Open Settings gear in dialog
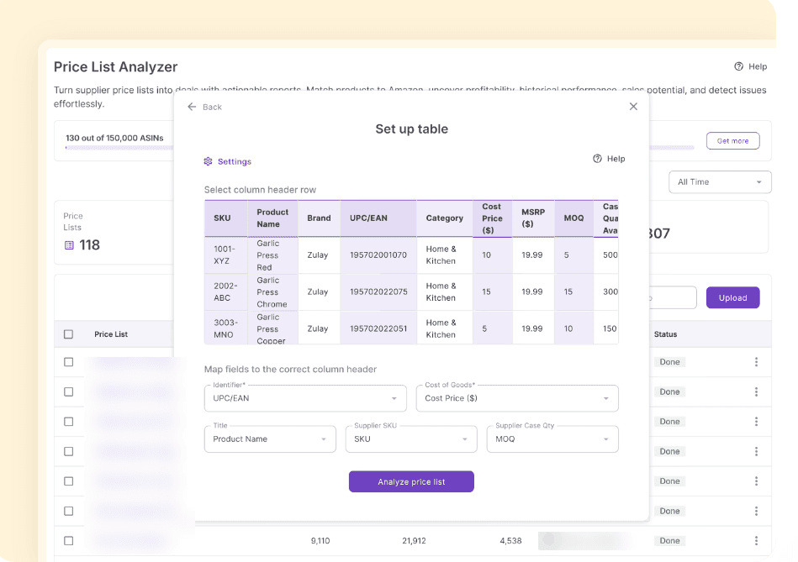 [x=209, y=161]
